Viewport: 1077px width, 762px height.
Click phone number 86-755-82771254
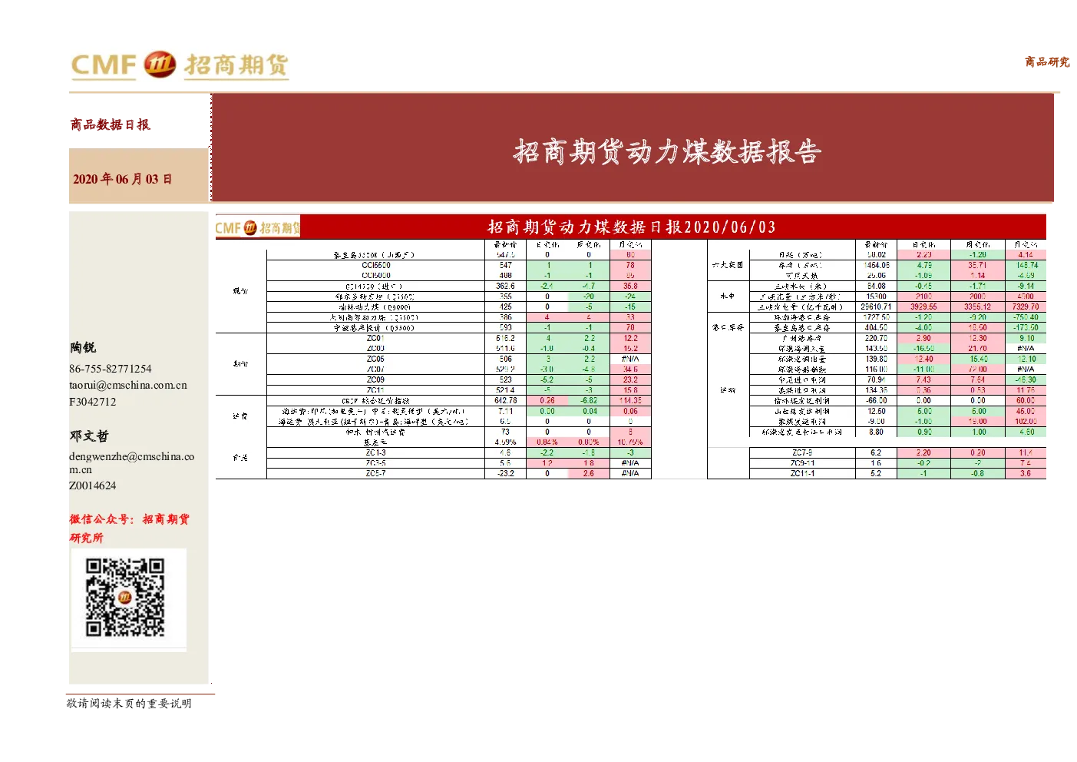coord(111,369)
